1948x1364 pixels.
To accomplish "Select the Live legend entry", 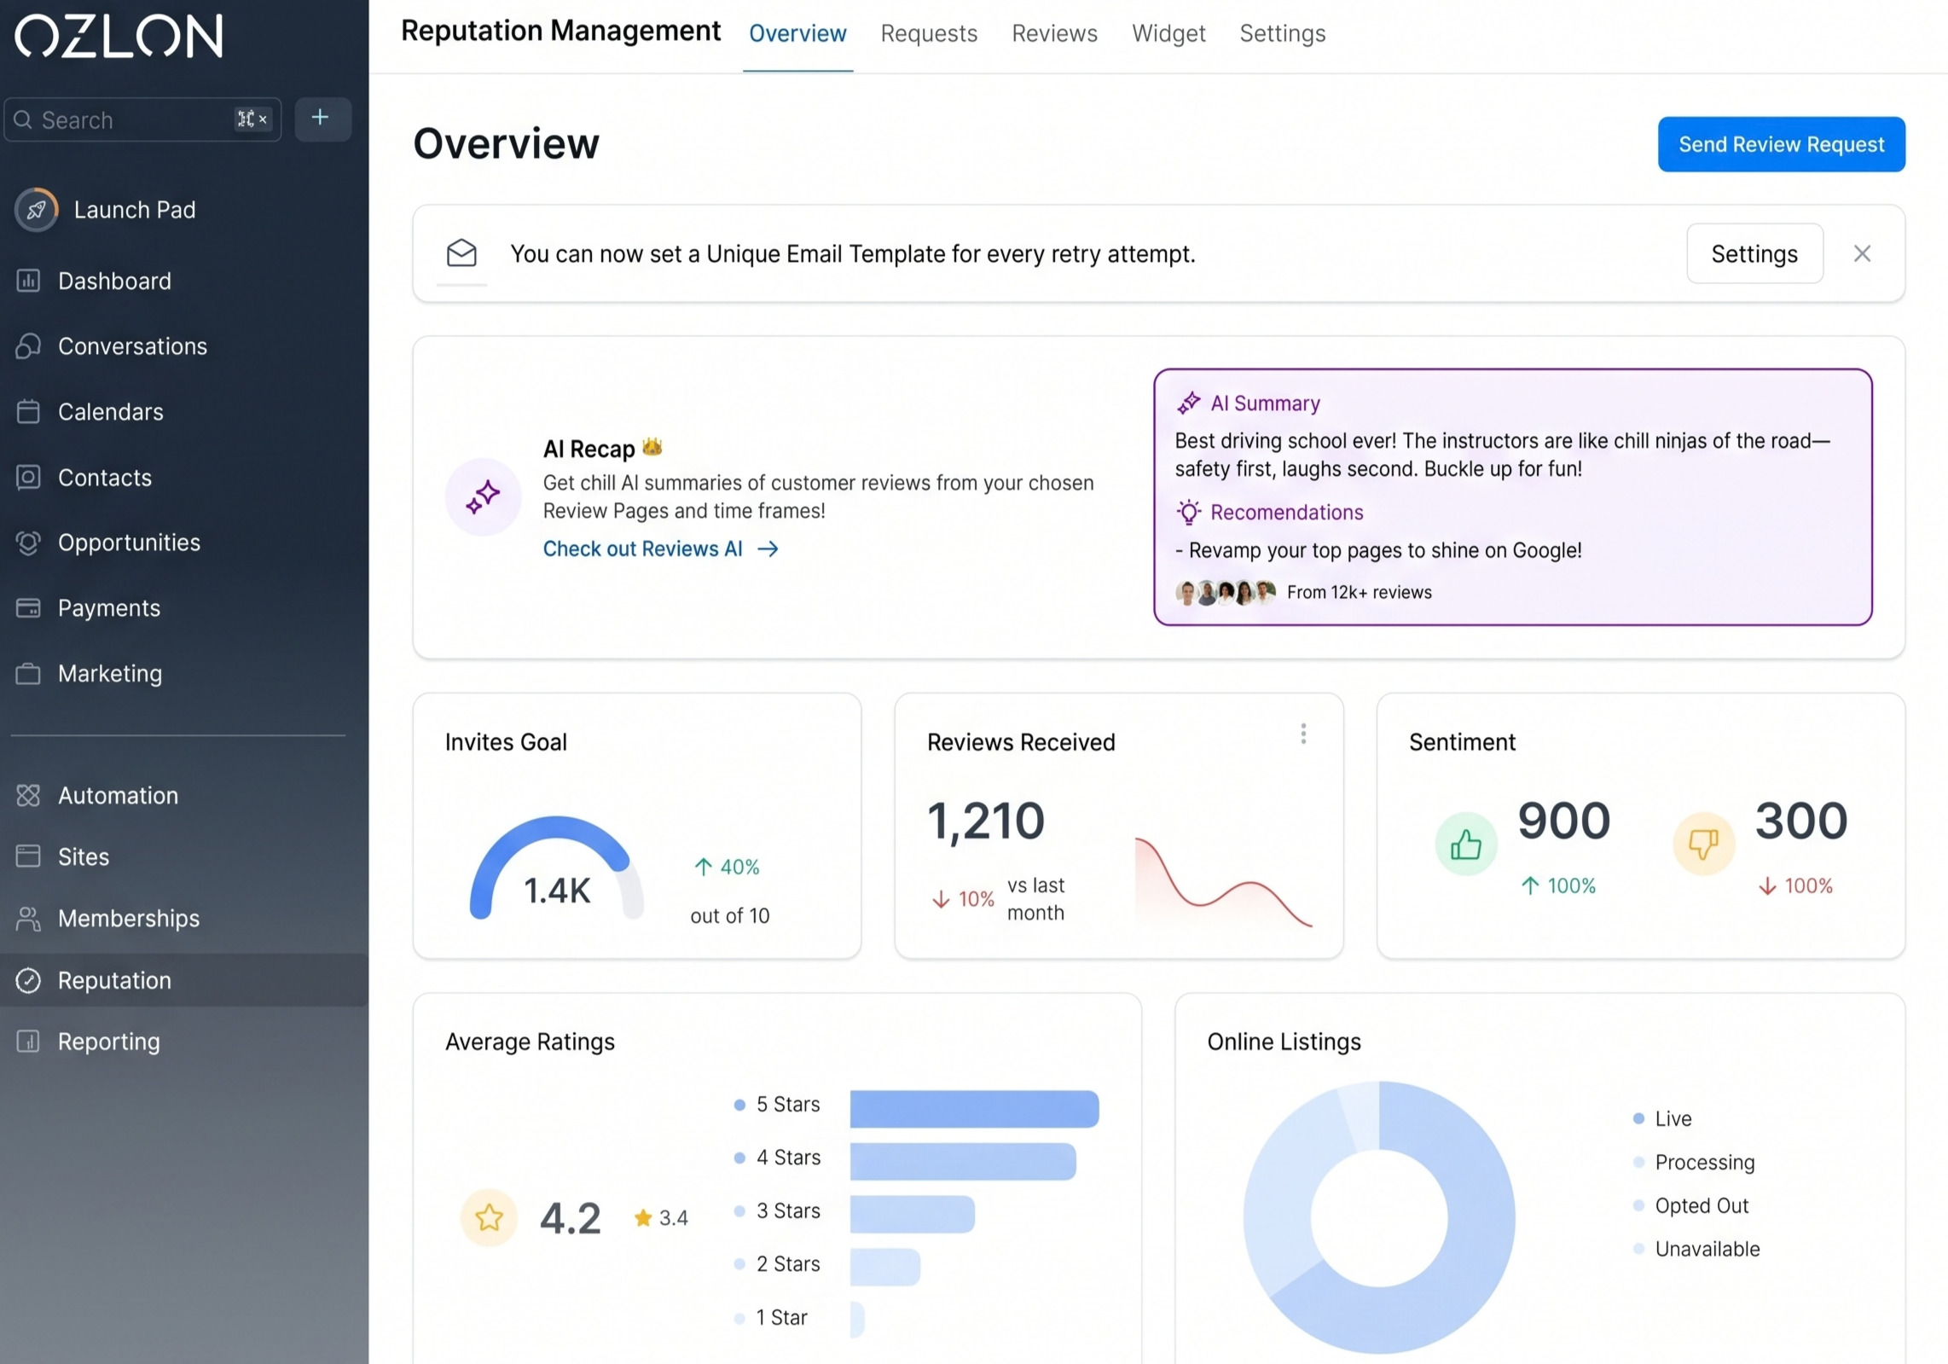I will point(1661,1119).
